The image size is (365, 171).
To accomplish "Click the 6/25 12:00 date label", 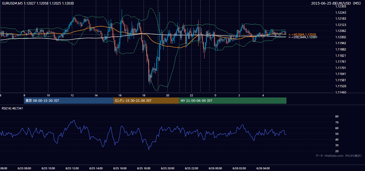I will pos(72,168).
